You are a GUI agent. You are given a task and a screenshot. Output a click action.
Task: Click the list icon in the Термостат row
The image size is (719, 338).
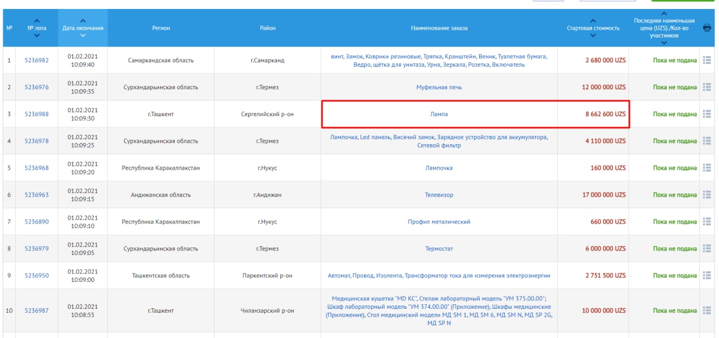point(707,249)
